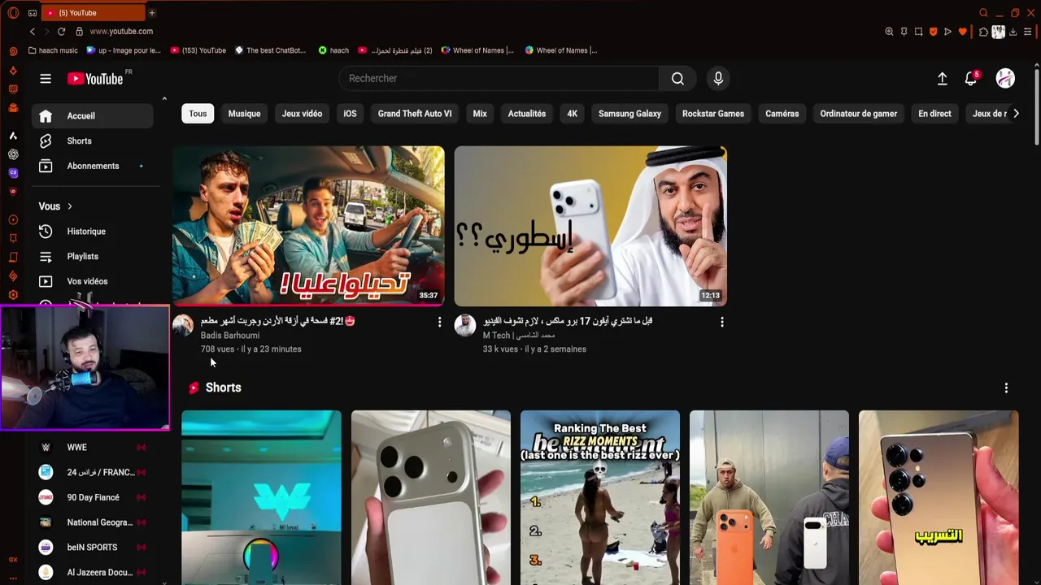Select the Musique filter chip
1041x585 pixels.
coord(244,114)
